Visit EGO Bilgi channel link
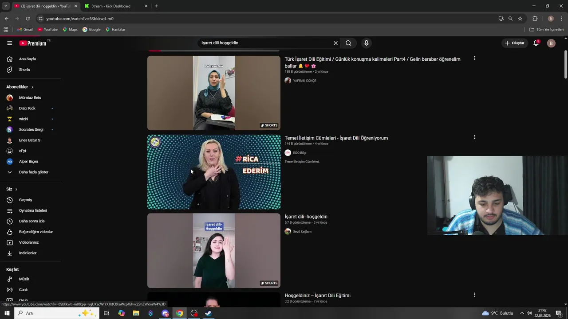This screenshot has height=319, width=568. pyautogui.click(x=300, y=153)
